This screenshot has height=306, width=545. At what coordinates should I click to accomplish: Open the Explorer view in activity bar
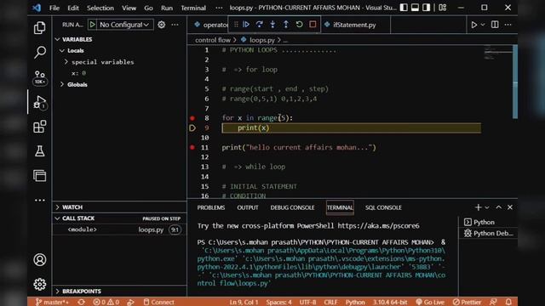pyautogui.click(x=40, y=28)
